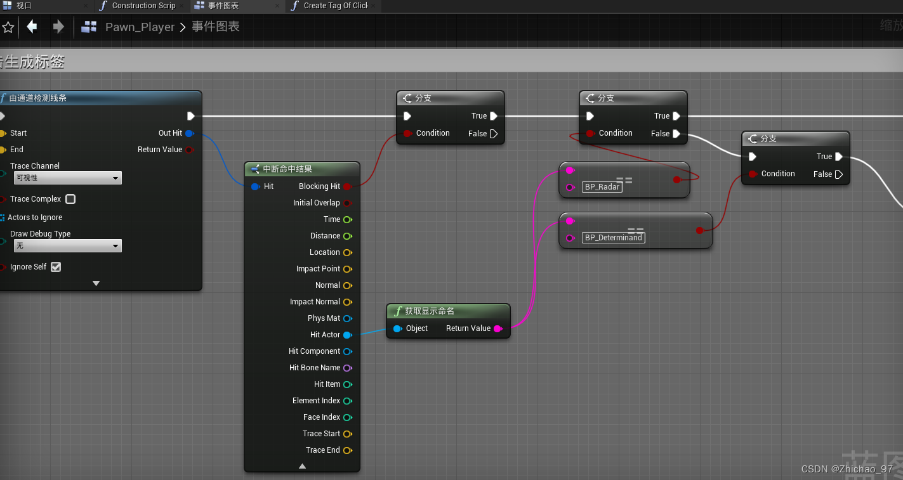Click the line trace execution output pin
Screen dimensions: 903x480
point(190,116)
